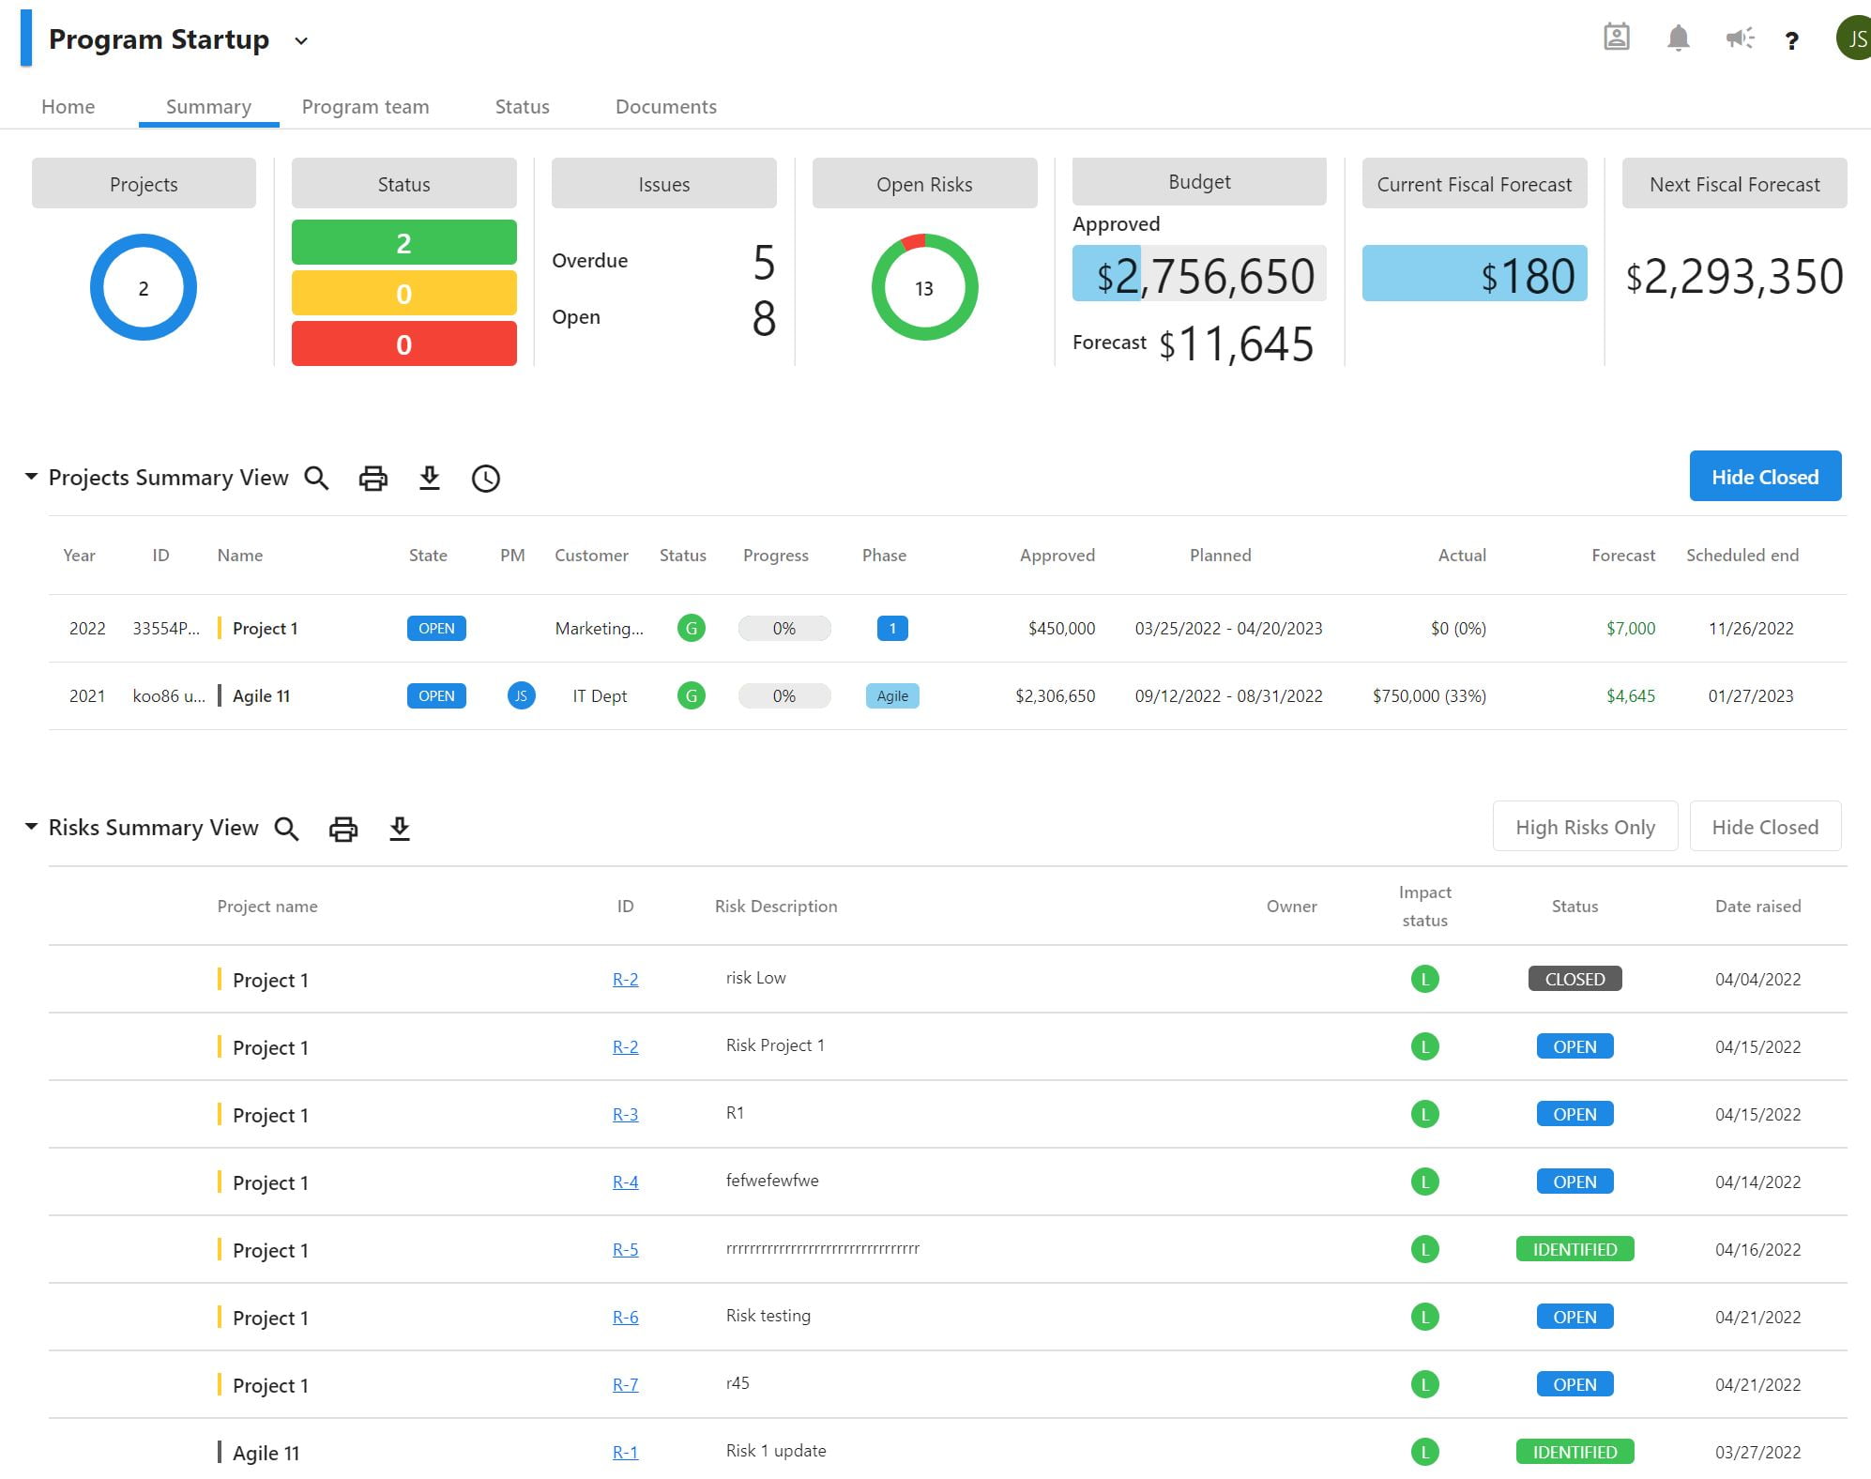Open the Program Startup dropdown
Image resolution: width=1871 pixels, height=1479 pixels.
click(300, 41)
